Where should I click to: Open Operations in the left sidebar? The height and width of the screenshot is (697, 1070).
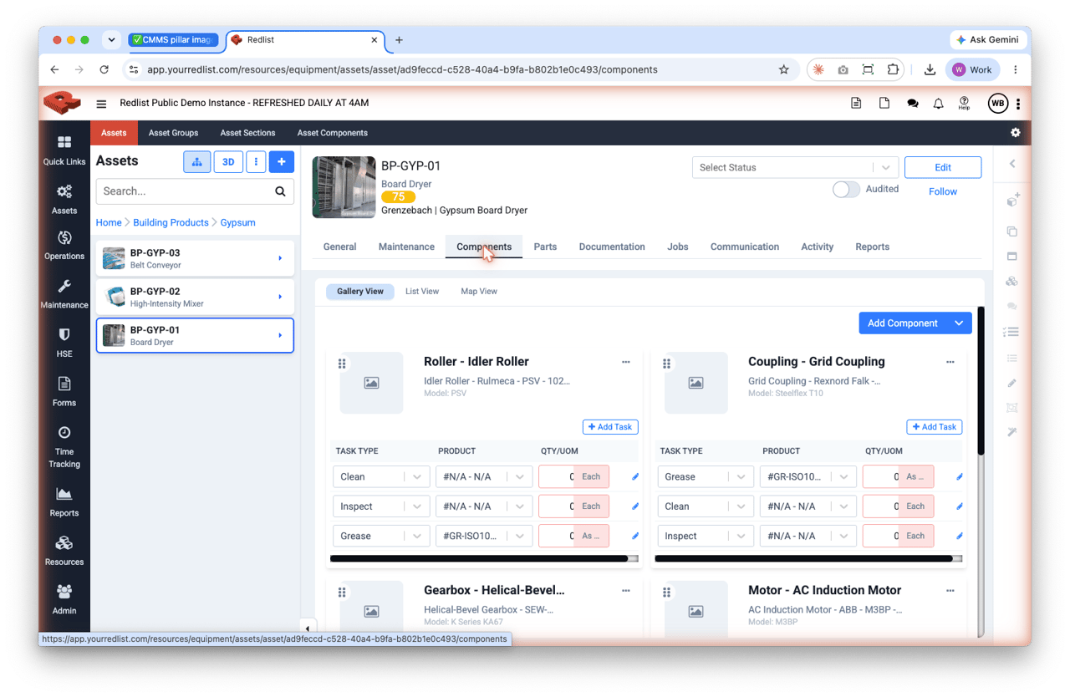coord(64,246)
